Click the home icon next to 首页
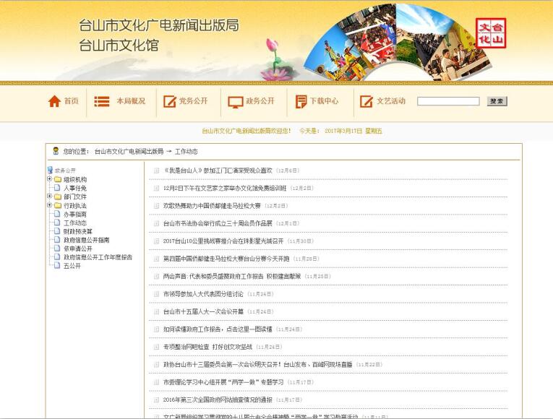The image size is (553, 419). pos(54,101)
